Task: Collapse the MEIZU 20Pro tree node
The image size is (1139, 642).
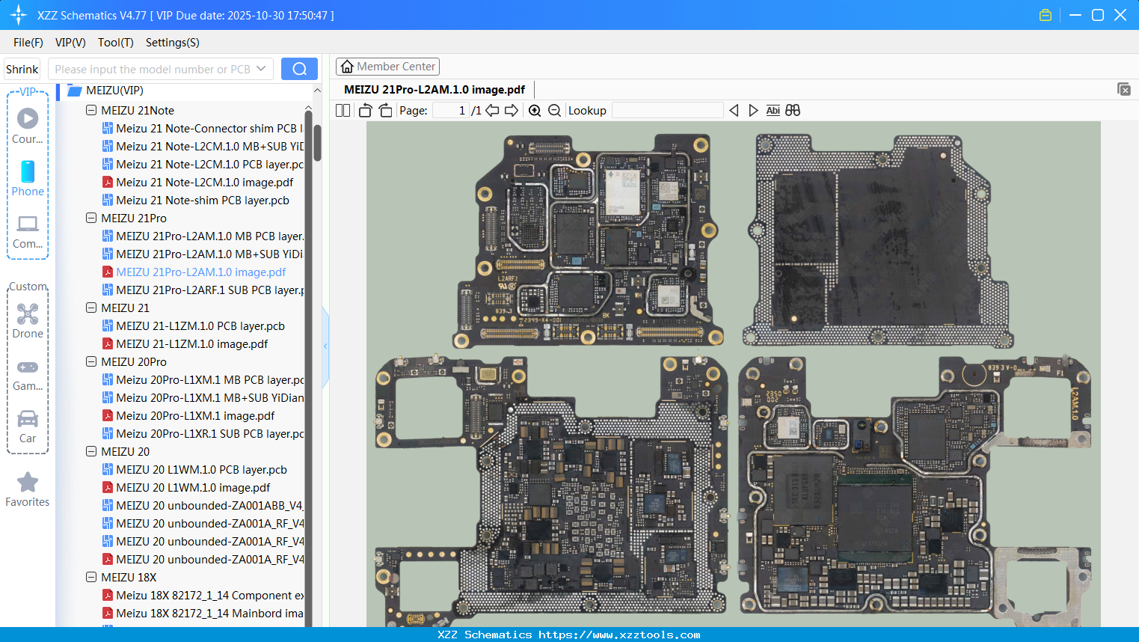Action: click(91, 362)
